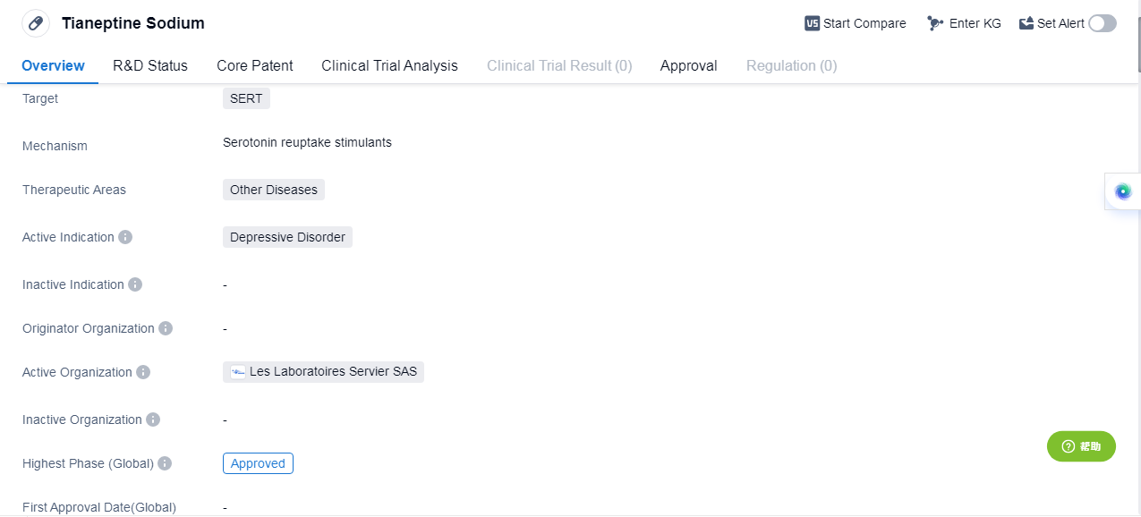Screen dimensions: 1141x517
Task: Click the info icon beside Active Organization
Action: (x=143, y=372)
